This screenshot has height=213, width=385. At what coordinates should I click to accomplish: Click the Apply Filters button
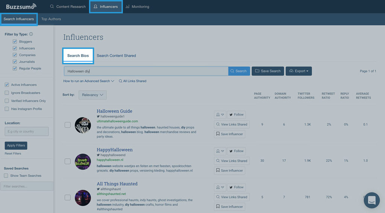coord(16,146)
